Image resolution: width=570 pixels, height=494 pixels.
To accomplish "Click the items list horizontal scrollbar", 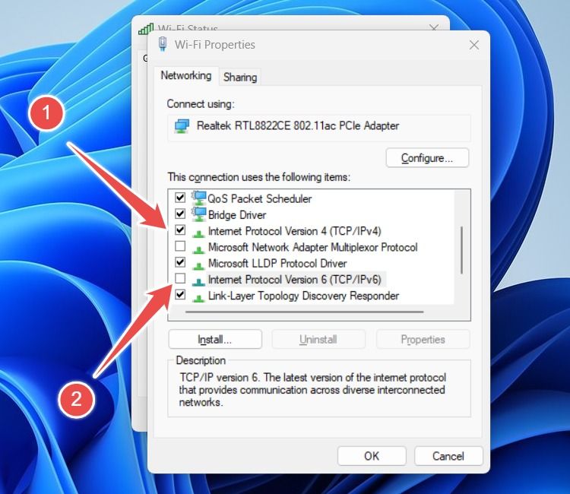I will click(304, 312).
